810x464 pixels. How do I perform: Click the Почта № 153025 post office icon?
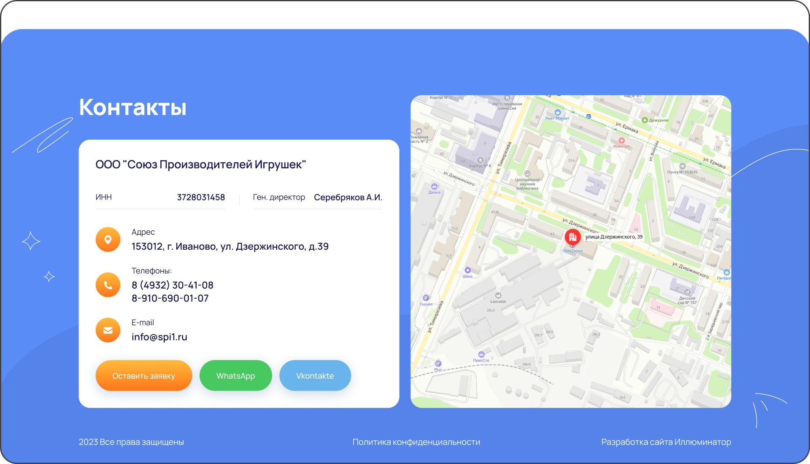682,166
